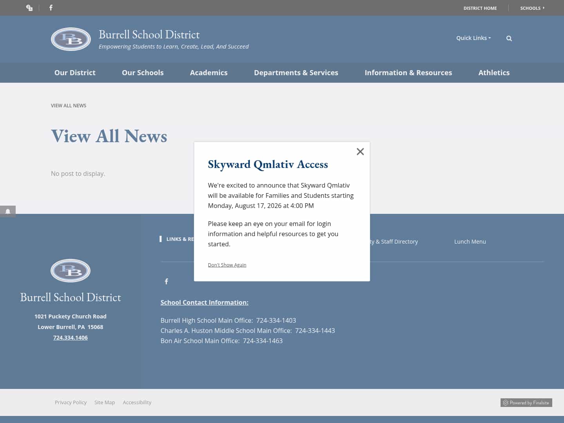Click School Contact Information heading

coord(204,302)
